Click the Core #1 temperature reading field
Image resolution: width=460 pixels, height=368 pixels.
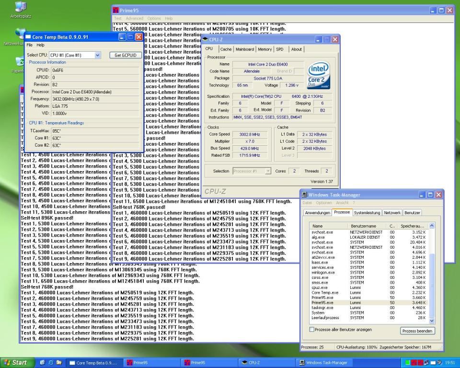[x=95, y=138]
